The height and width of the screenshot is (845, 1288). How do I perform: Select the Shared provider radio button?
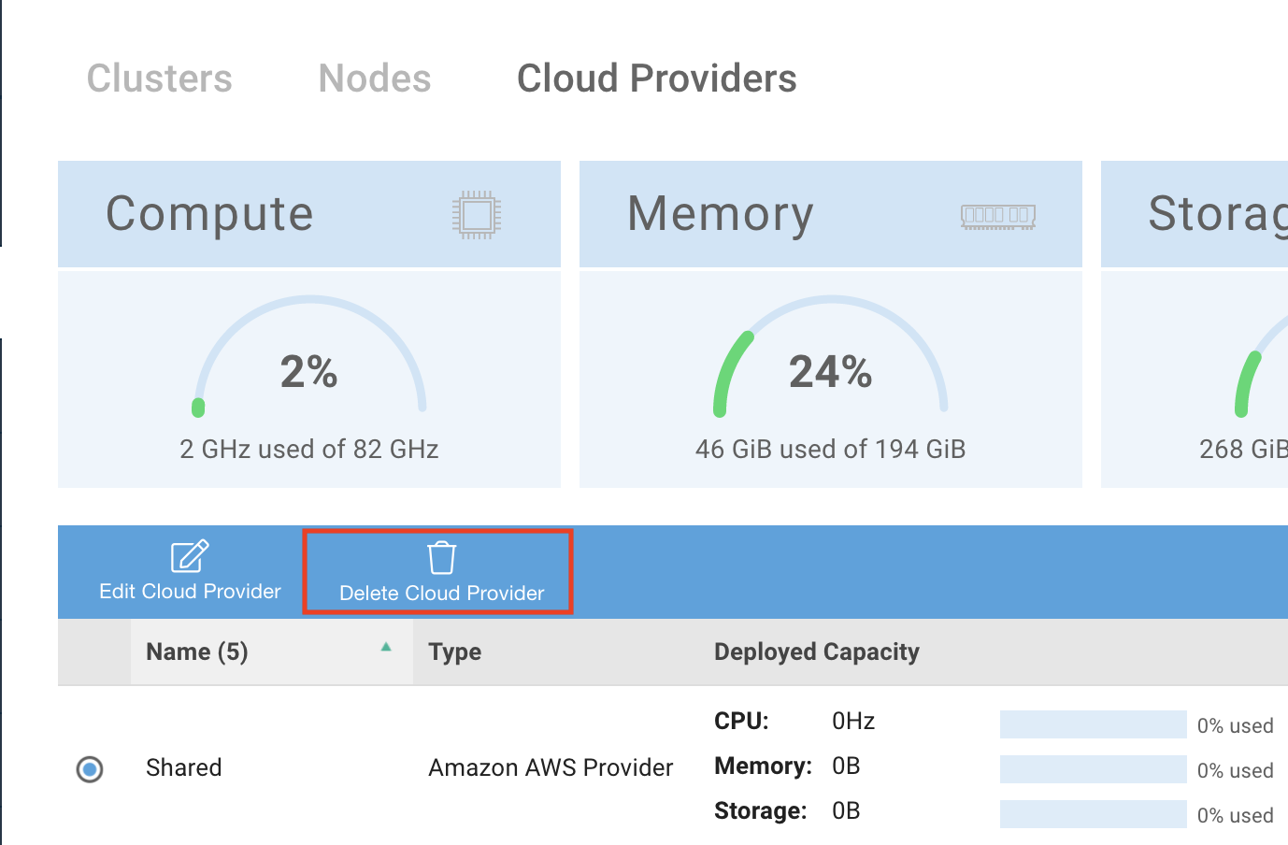(x=90, y=769)
